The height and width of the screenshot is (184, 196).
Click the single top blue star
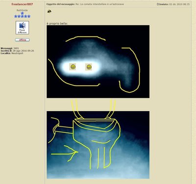[22, 13]
